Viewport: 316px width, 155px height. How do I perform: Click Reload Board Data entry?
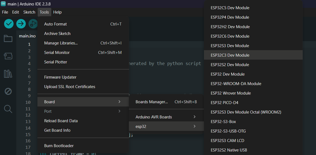[83, 121]
